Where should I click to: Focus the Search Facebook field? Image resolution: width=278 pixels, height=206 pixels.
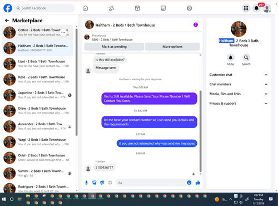pyautogui.click(x=44, y=8)
